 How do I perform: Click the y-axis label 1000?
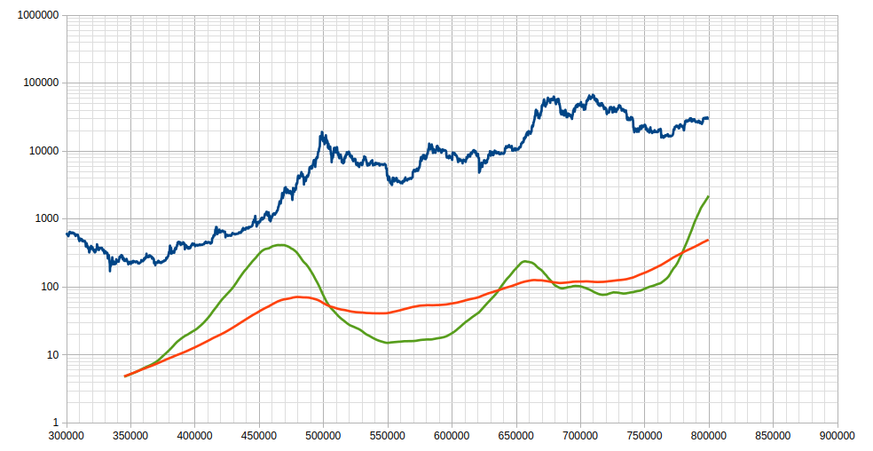[46, 219]
